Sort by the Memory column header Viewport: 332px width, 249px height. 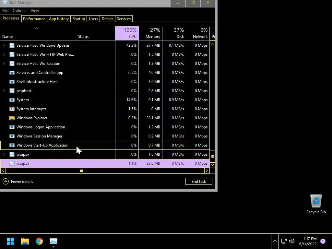150,33
